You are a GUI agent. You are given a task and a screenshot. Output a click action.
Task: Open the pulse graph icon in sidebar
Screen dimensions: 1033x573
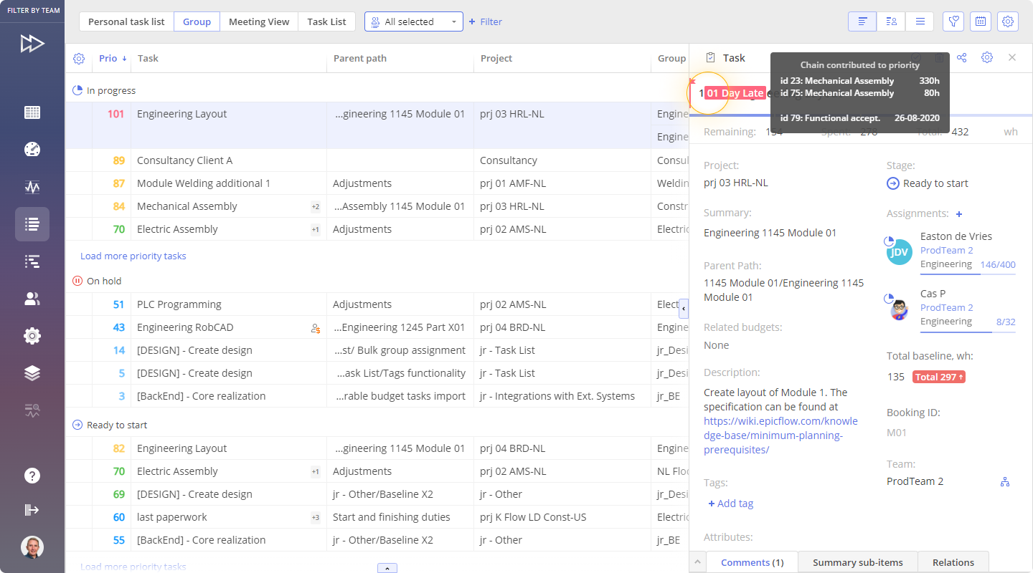[x=32, y=187]
